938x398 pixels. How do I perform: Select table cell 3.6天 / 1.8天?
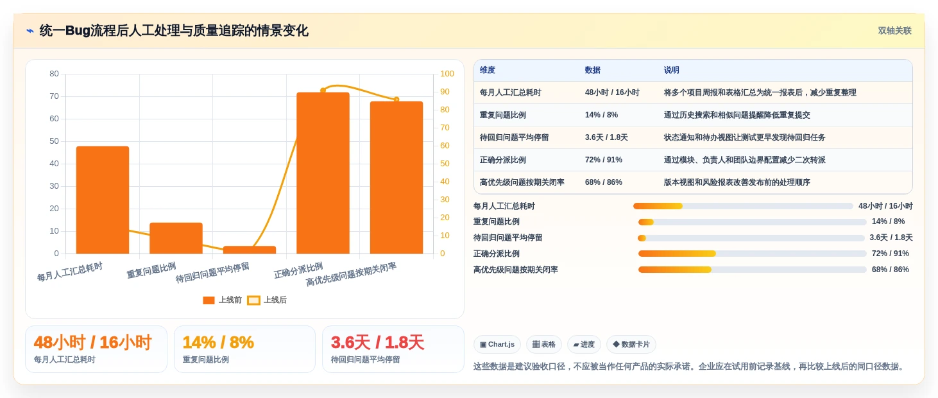618,137
